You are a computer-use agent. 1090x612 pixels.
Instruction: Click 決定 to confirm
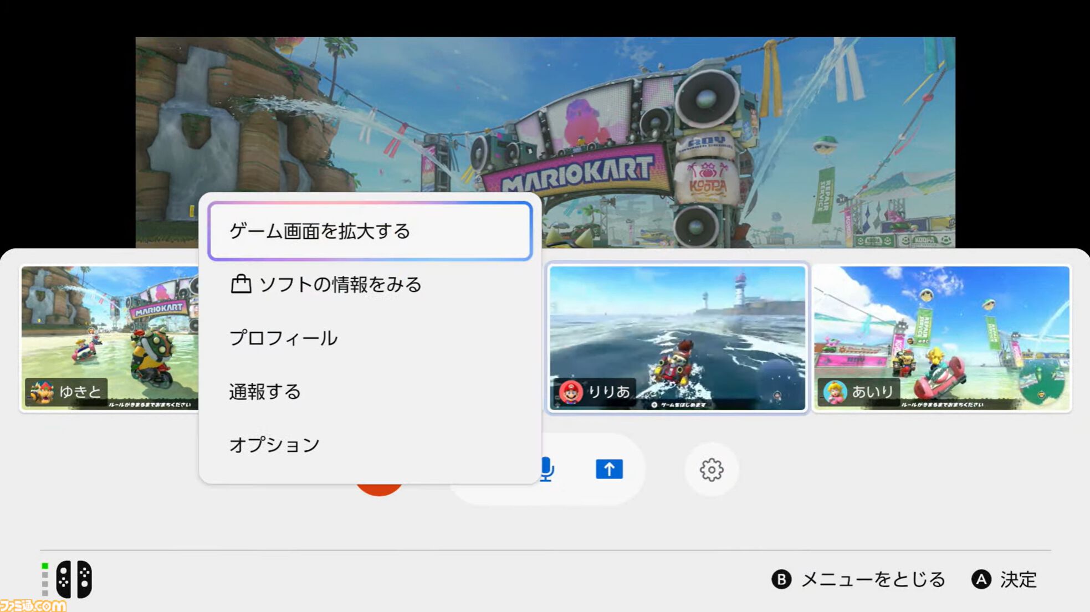[1019, 579]
